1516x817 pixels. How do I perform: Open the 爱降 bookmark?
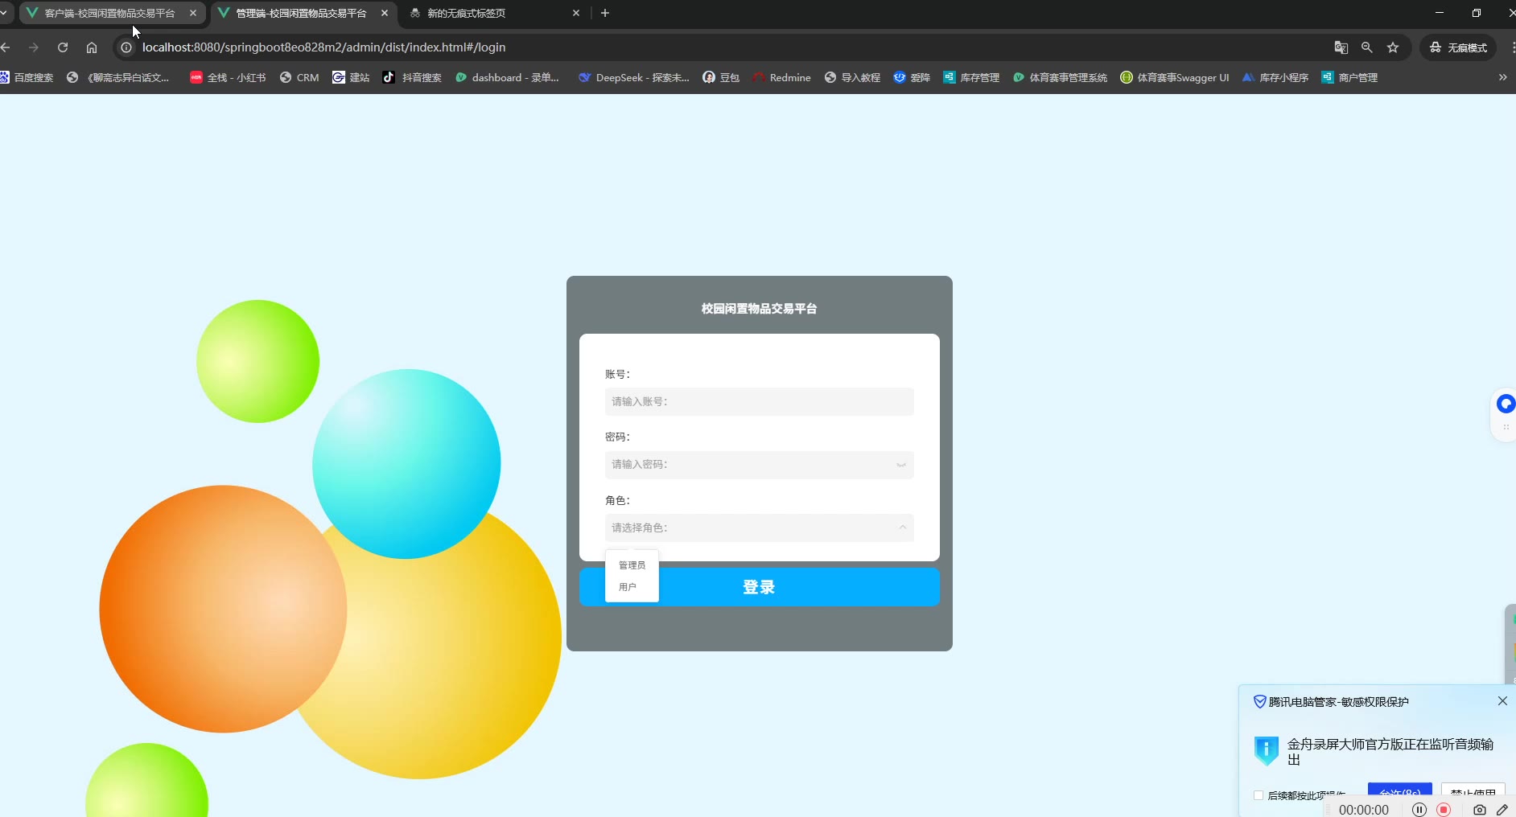point(912,77)
